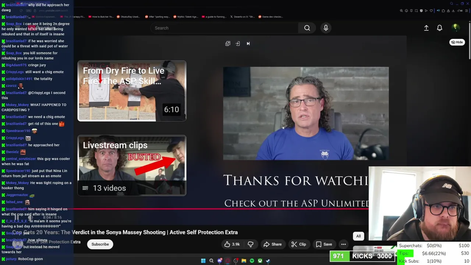Screen dimensions: 471x265
Task: Open 'How to Butcher Yo...' bookmark
Action: (x=100, y=17)
